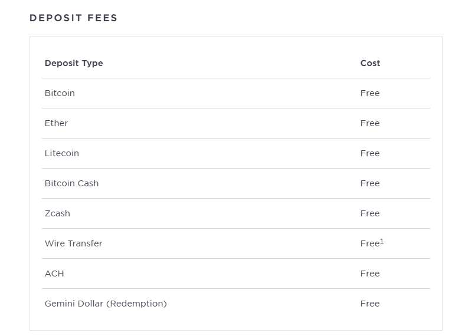
Task: Click the Deposit Type column header
Action: coord(74,63)
